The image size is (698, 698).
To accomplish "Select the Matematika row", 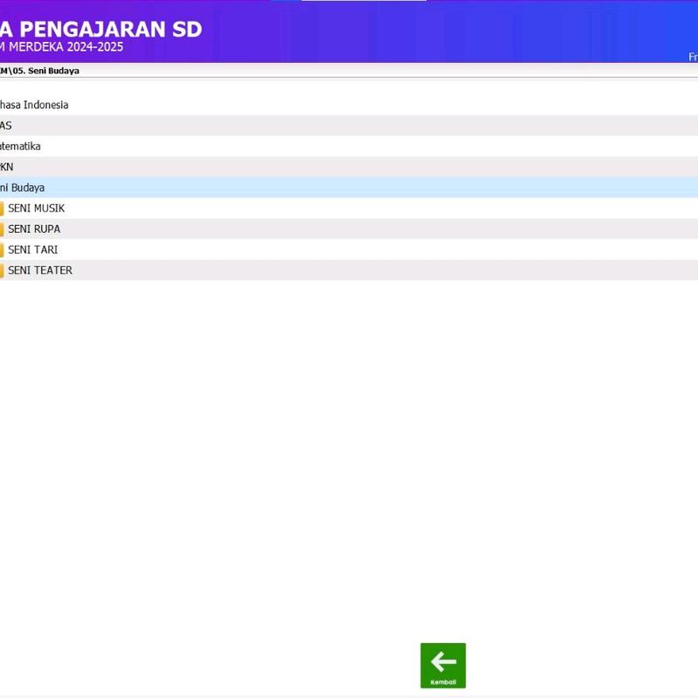I will [x=349, y=146].
